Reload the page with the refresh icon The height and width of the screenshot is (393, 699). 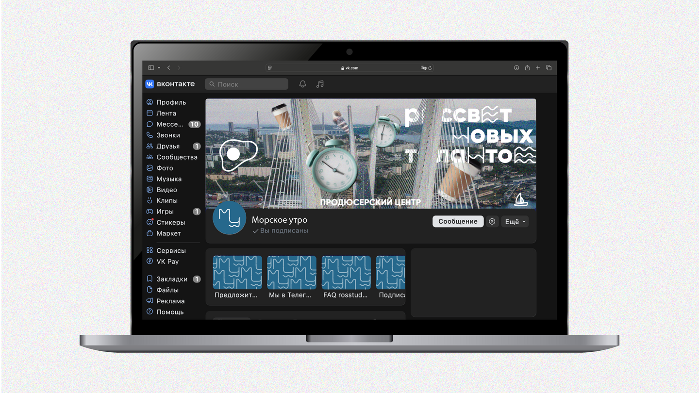pos(430,68)
